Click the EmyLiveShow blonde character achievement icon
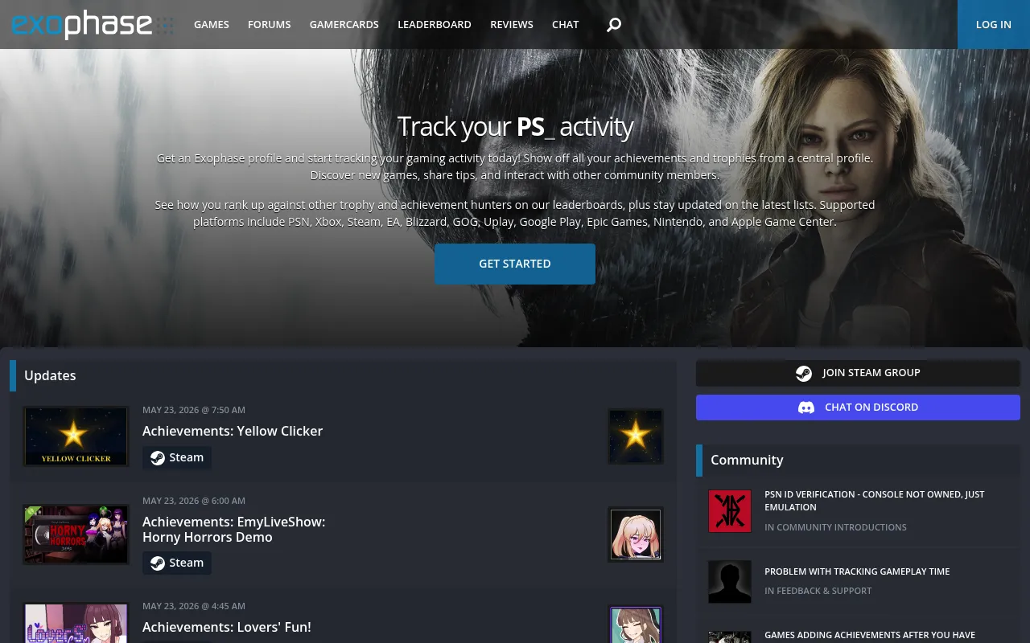Viewport: 1030px width, 643px height. [x=636, y=534]
